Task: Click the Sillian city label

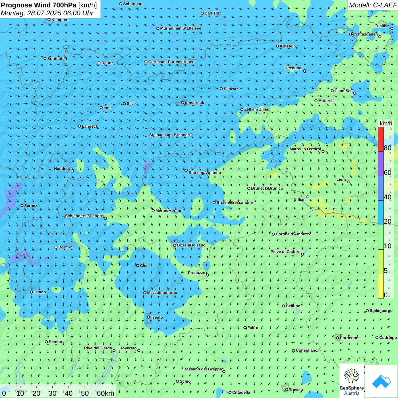Action: coord(300,199)
